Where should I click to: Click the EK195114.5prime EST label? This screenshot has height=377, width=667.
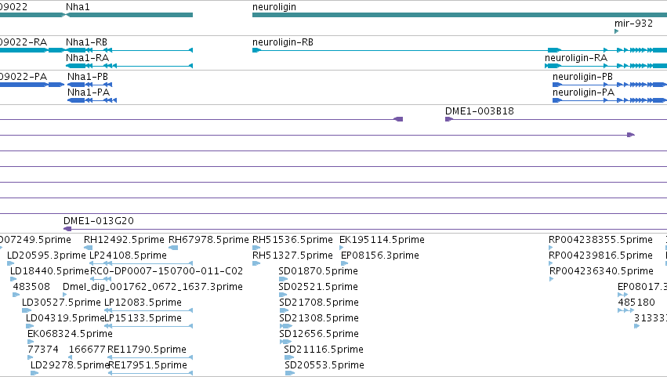click(x=382, y=240)
